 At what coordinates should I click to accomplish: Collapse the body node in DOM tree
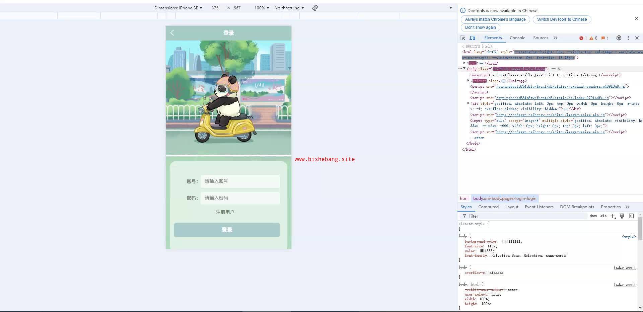pos(464,69)
